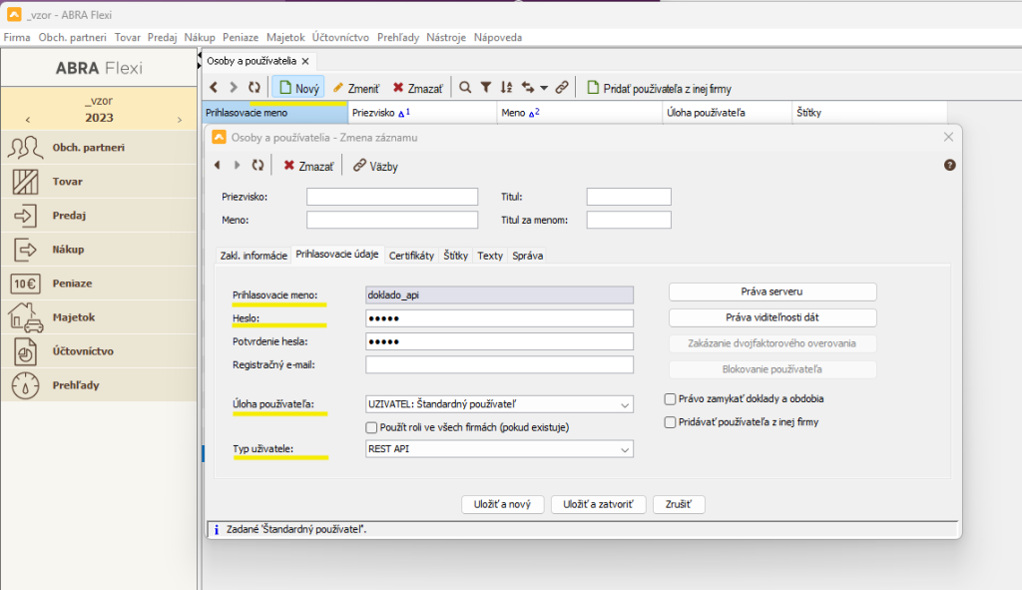Click the Zrušiť button
Screen dimensions: 1022x590
click(679, 504)
